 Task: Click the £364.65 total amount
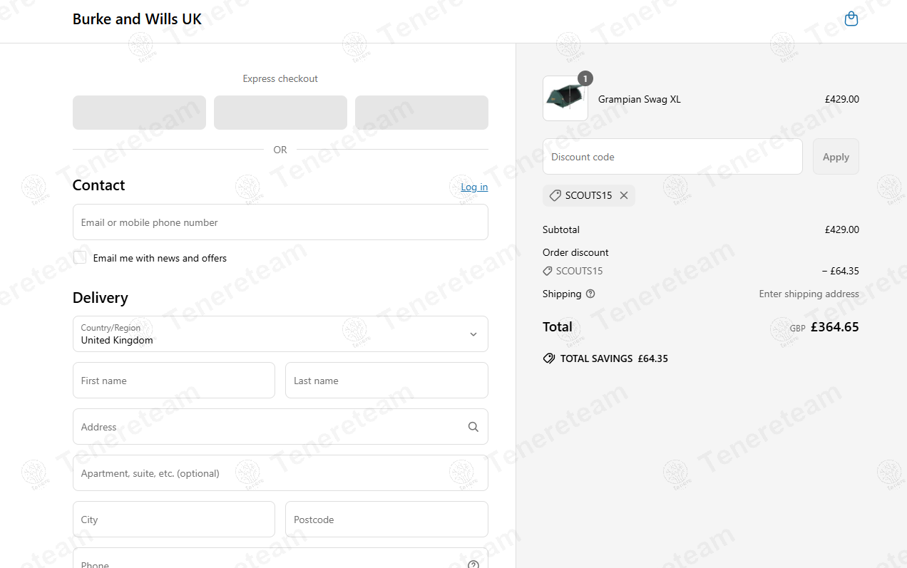835,327
